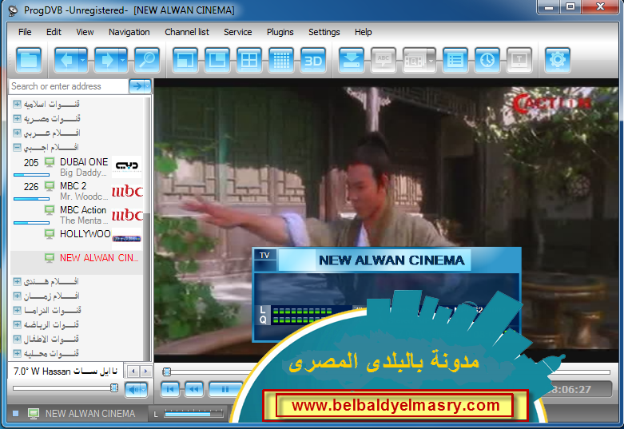Screen dimensions: 624x429
Task: Click the satellite tabs right scroll arrow
Action: point(146,371)
